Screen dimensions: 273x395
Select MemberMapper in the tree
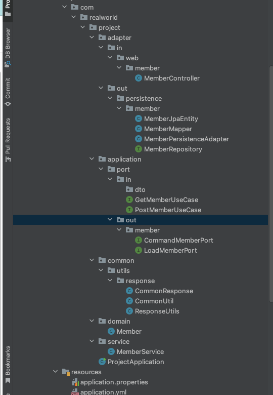point(168,129)
